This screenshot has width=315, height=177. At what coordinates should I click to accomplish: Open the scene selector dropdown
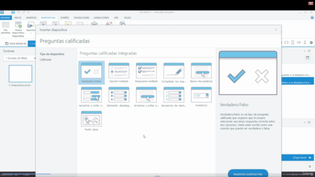point(20,58)
